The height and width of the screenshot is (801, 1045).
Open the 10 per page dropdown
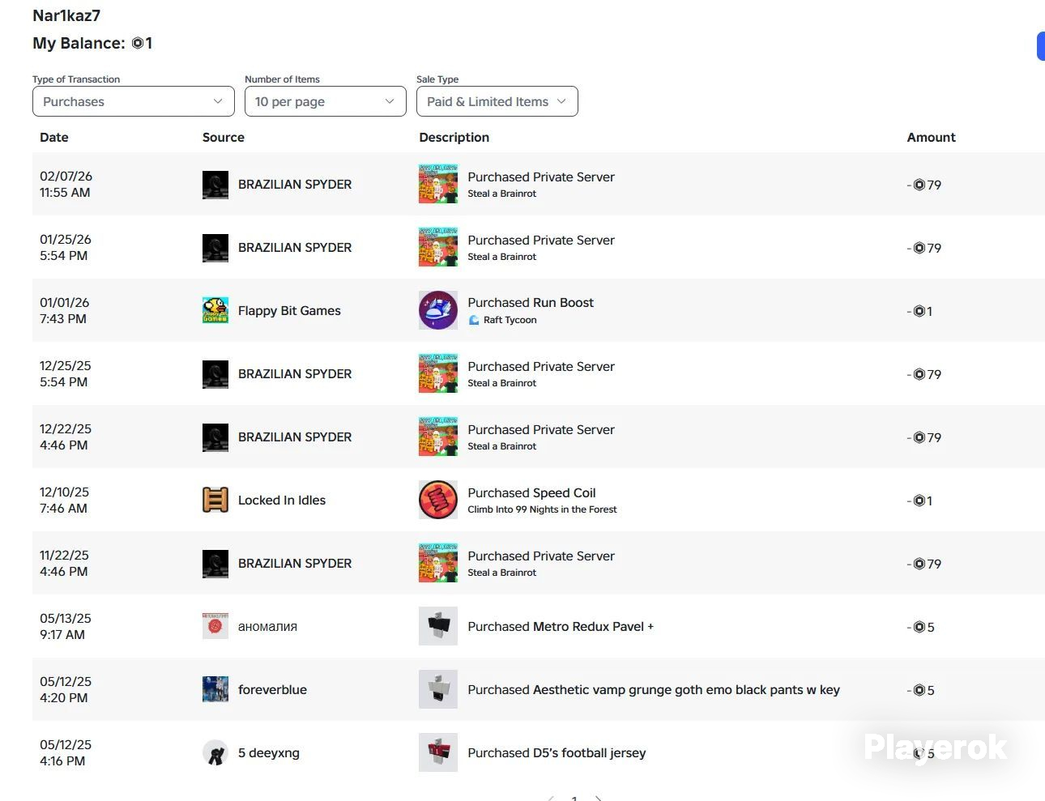(326, 101)
